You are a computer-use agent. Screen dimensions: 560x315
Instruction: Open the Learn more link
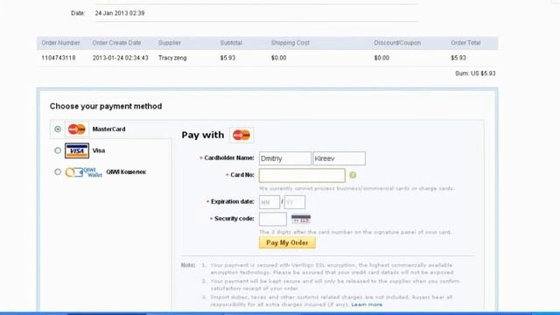point(367,304)
